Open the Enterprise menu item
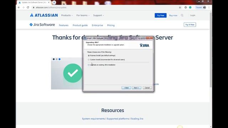Screen dimensions: 228x128 (97, 25)
